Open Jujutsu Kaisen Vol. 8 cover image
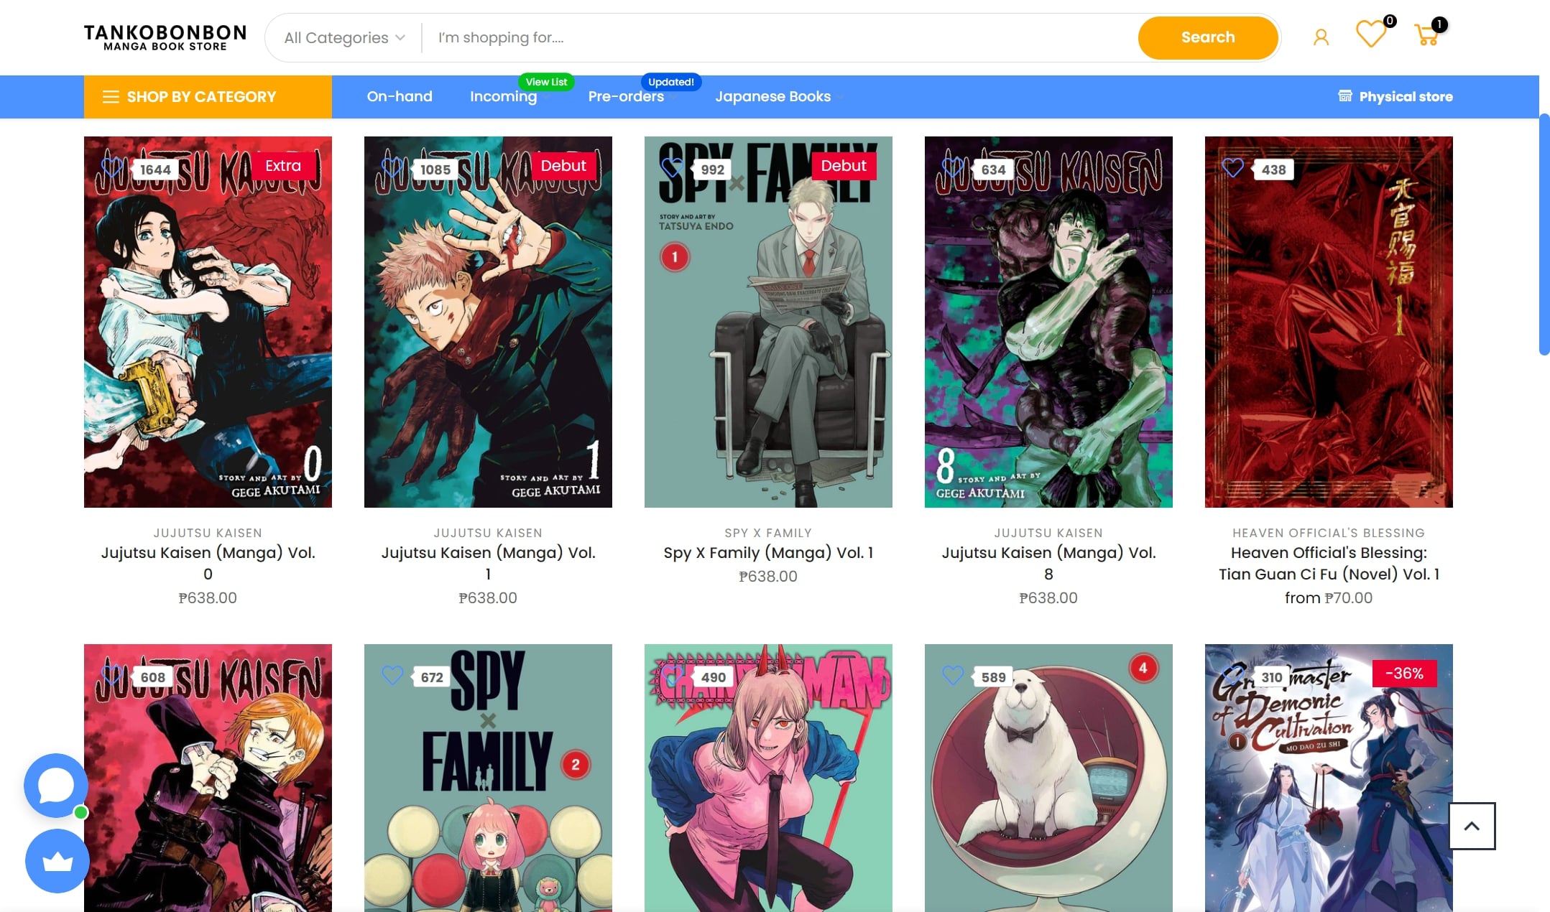This screenshot has width=1550, height=912. click(x=1048, y=322)
